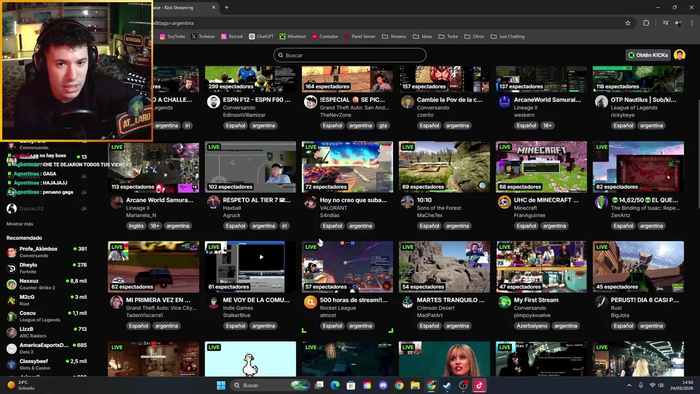Open the TikTok app on the taskbar
This screenshot has width=700, height=394.
[x=479, y=385]
